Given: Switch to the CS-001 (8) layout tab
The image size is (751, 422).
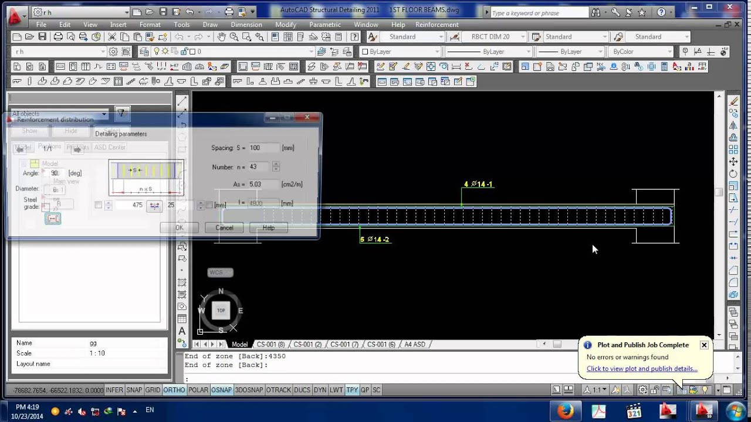Looking at the screenshot, I should pos(270,344).
